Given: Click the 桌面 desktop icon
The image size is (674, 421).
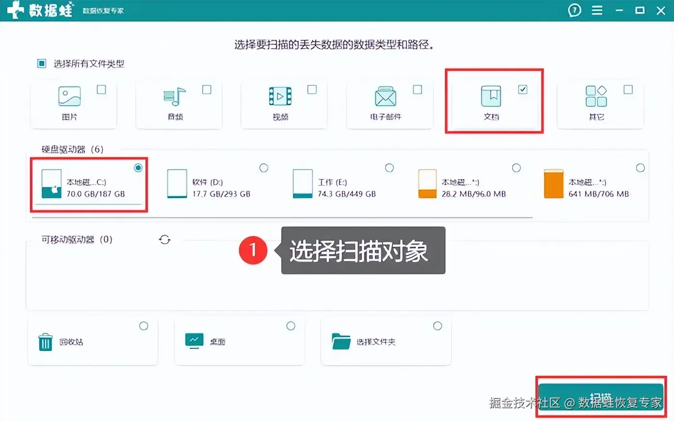Looking at the screenshot, I should pyautogui.click(x=194, y=341).
